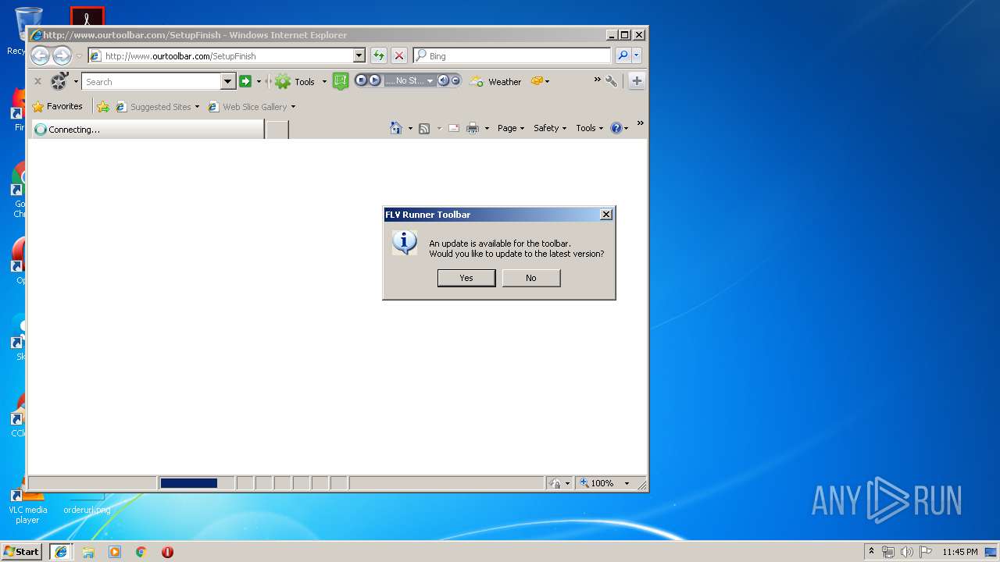Expand the toolbar Tools dropdown arrow

pyautogui.click(x=324, y=82)
